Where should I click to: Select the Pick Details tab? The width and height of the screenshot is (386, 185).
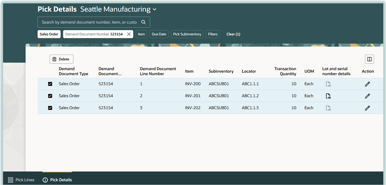[57, 180]
